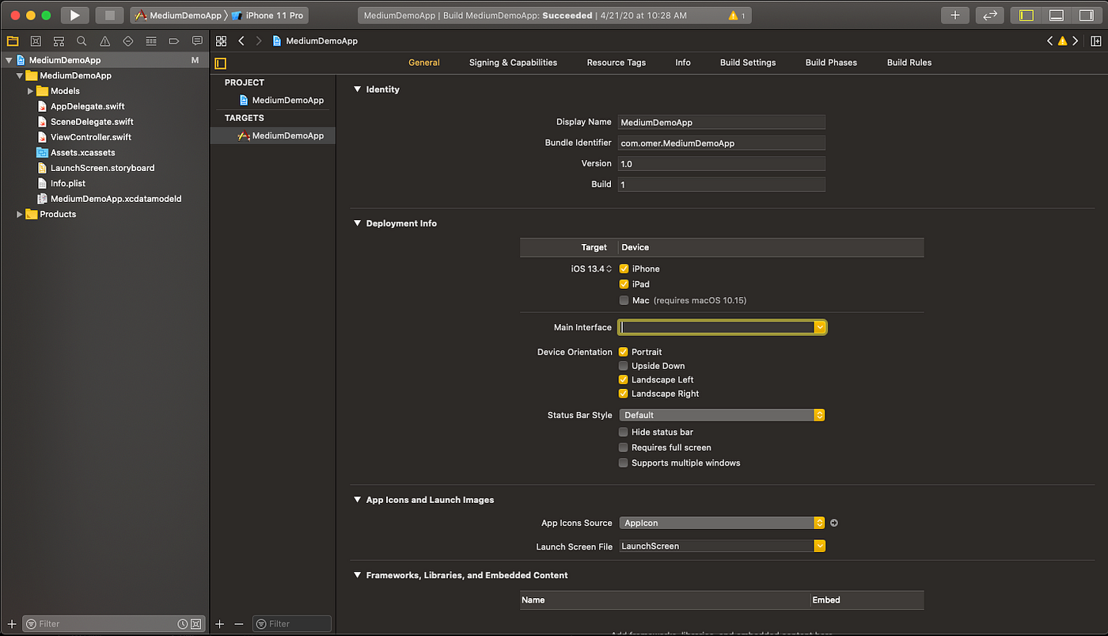Switch to the Breakpoint navigator
Image resolution: width=1108 pixels, height=636 pixels.
(174, 40)
